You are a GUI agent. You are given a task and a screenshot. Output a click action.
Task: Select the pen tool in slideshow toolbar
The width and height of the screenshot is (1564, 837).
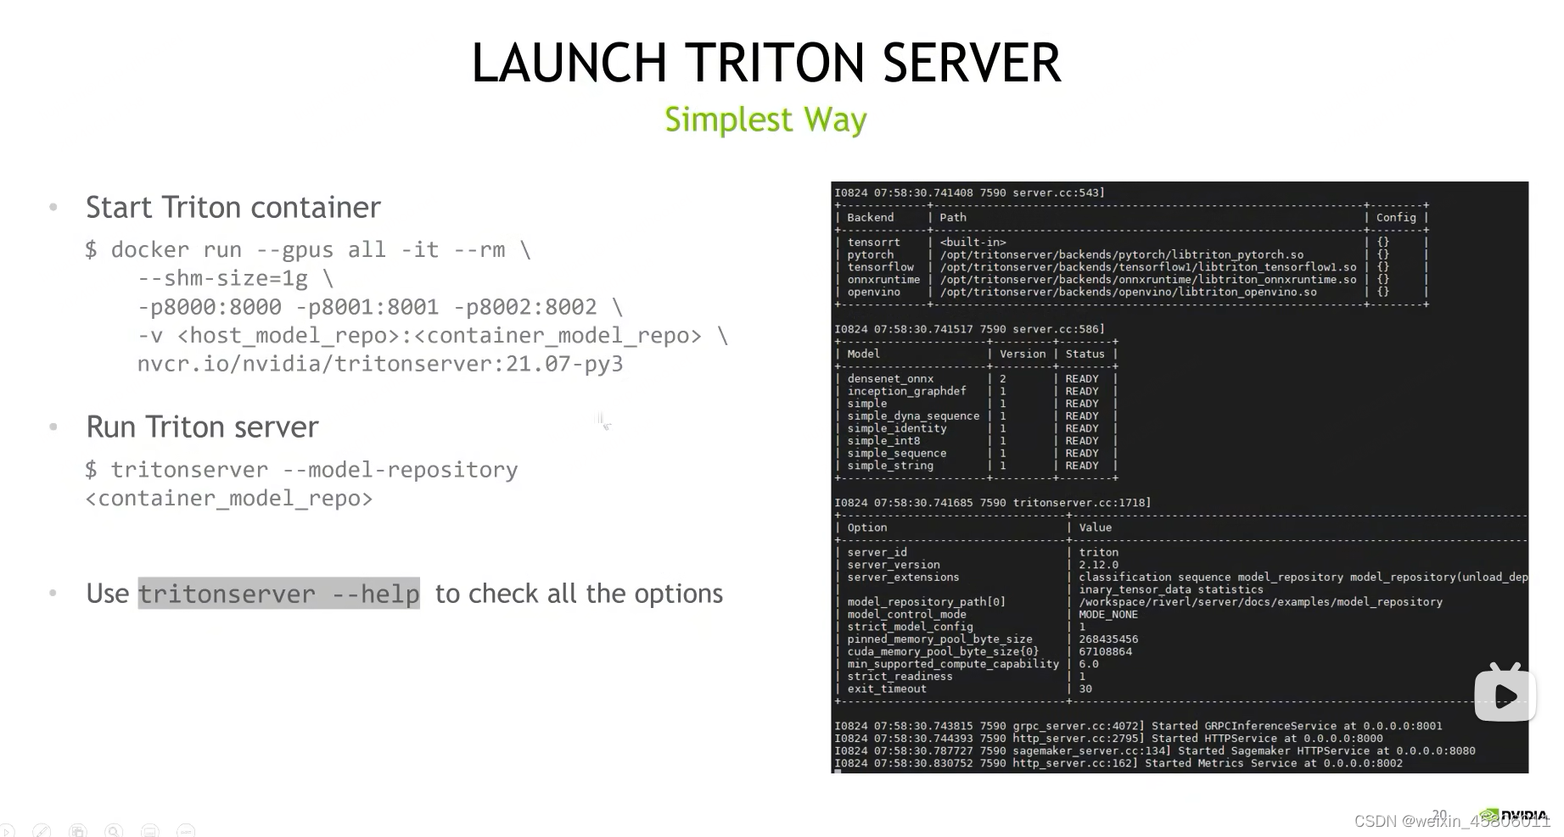click(42, 830)
